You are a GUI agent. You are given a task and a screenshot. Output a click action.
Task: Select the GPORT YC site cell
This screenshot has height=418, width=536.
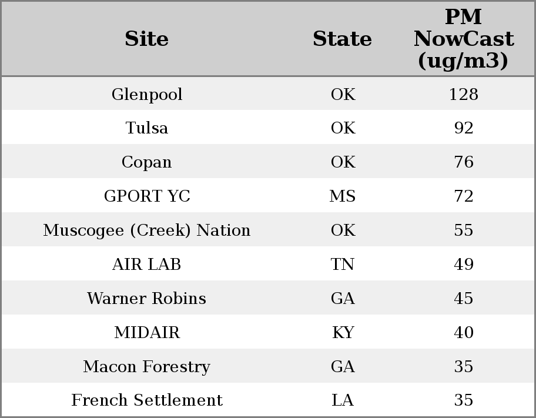point(147,196)
